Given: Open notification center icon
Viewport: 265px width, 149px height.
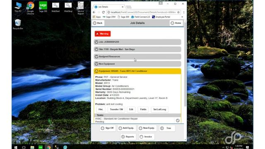Looking at the screenshot, I should click(247, 147).
